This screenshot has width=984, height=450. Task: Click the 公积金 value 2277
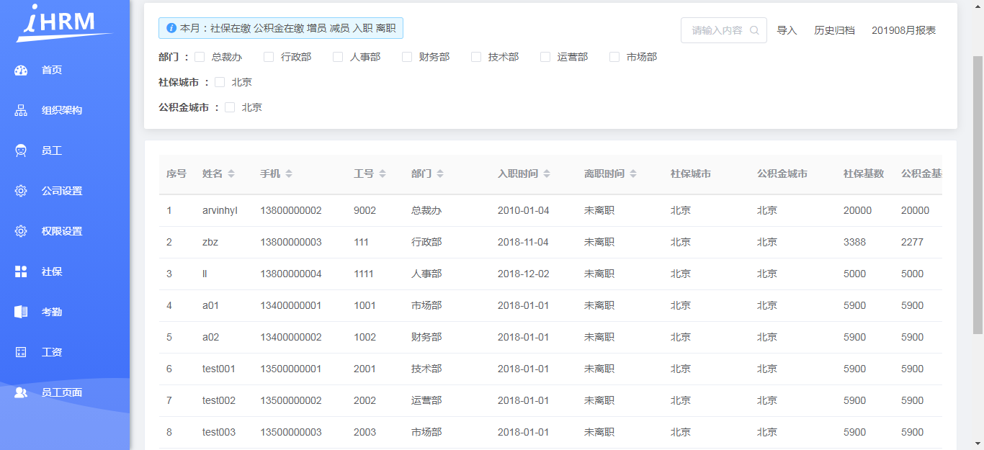tap(912, 242)
